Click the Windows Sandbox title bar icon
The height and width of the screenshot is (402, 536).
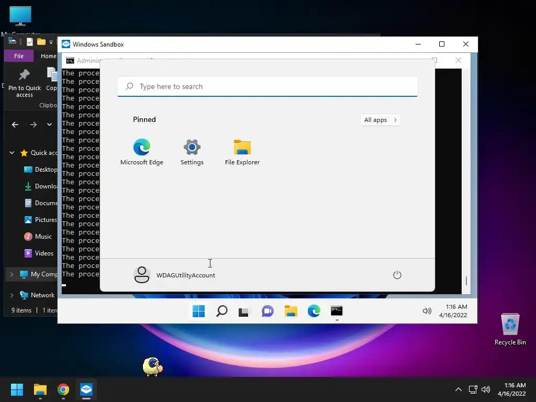(66, 44)
